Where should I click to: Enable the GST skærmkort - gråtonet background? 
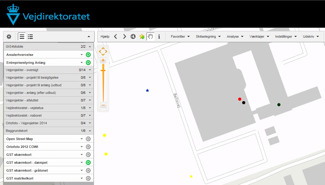pyautogui.click(x=88, y=170)
